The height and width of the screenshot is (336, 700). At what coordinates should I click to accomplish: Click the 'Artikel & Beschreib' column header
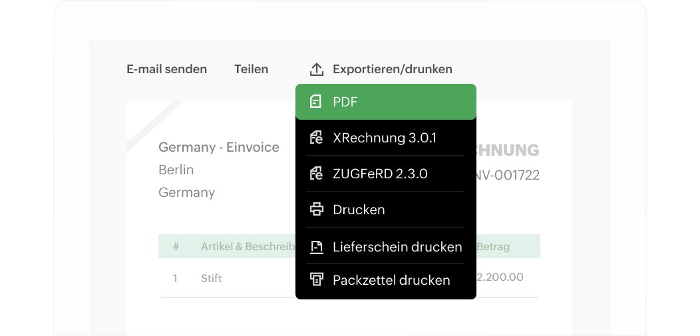pos(248,246)
